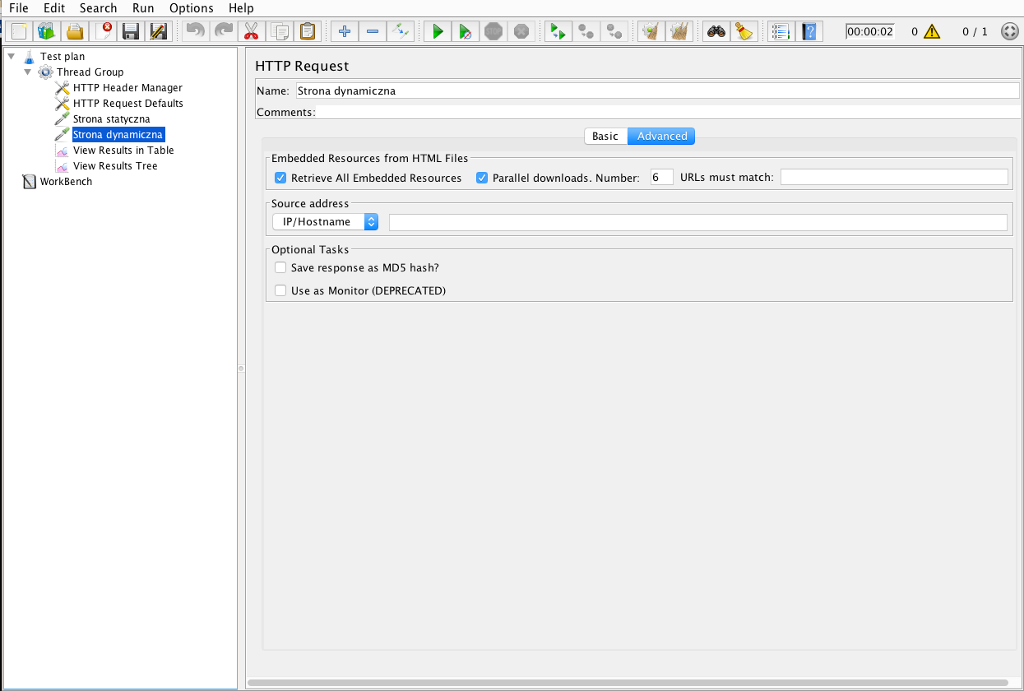
Task: Click the Cut scissors toolbar icon
Action: 251,32
